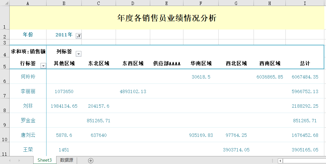
Task: Select column header I
Action: pos(305,3)
